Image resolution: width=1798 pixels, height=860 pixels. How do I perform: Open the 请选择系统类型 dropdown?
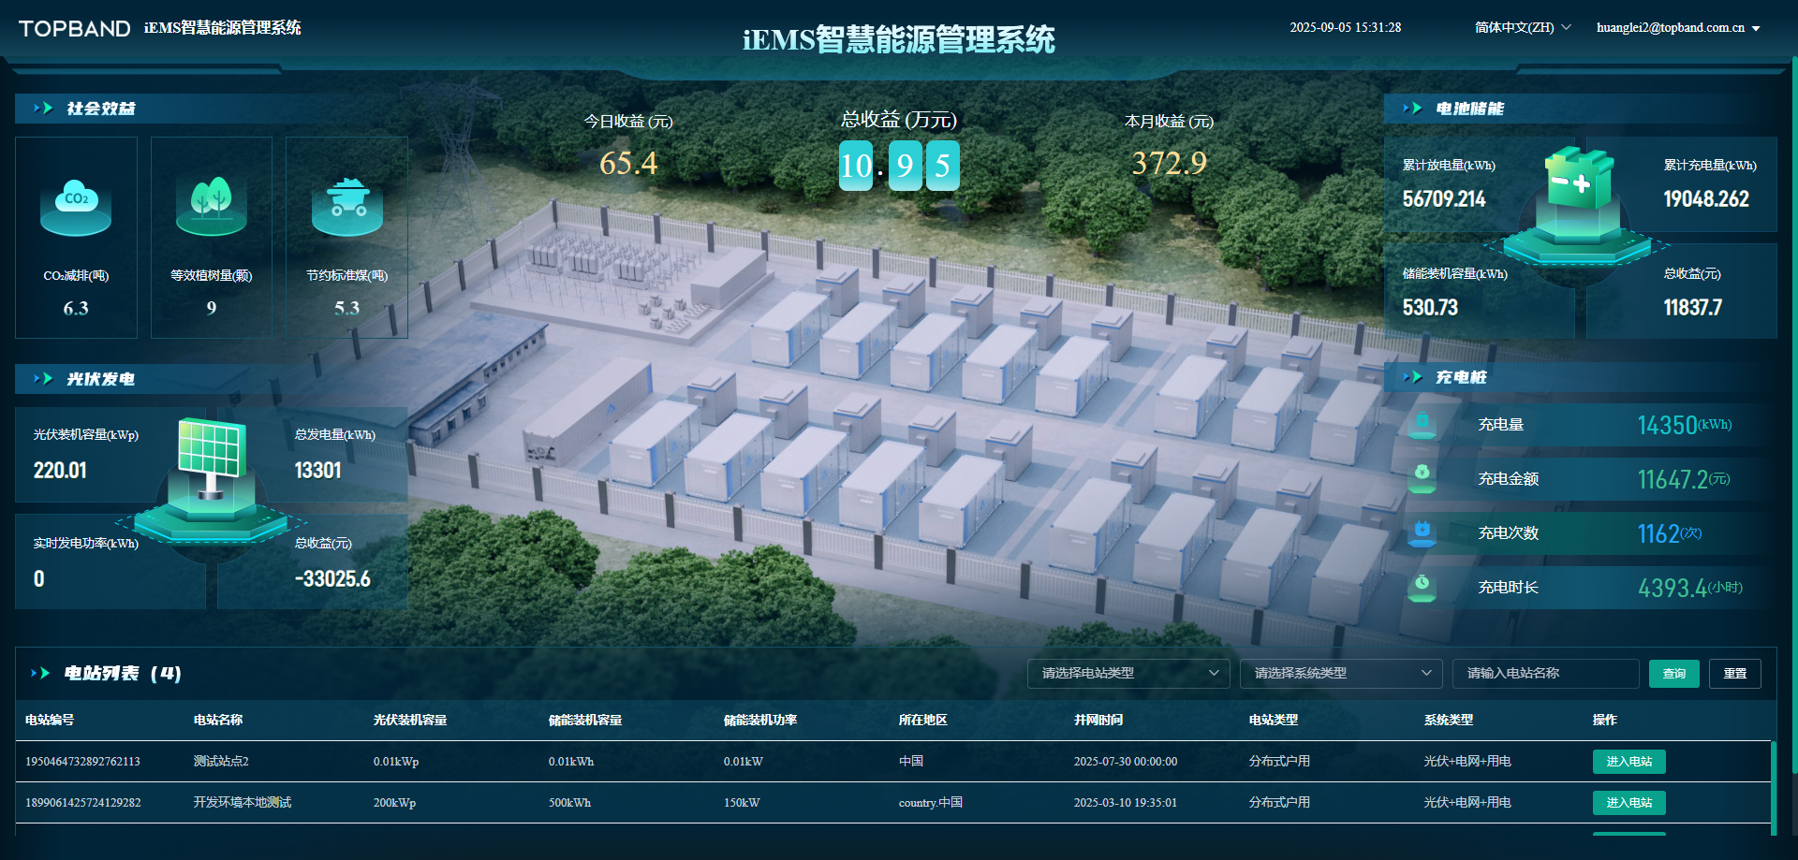1340,673
